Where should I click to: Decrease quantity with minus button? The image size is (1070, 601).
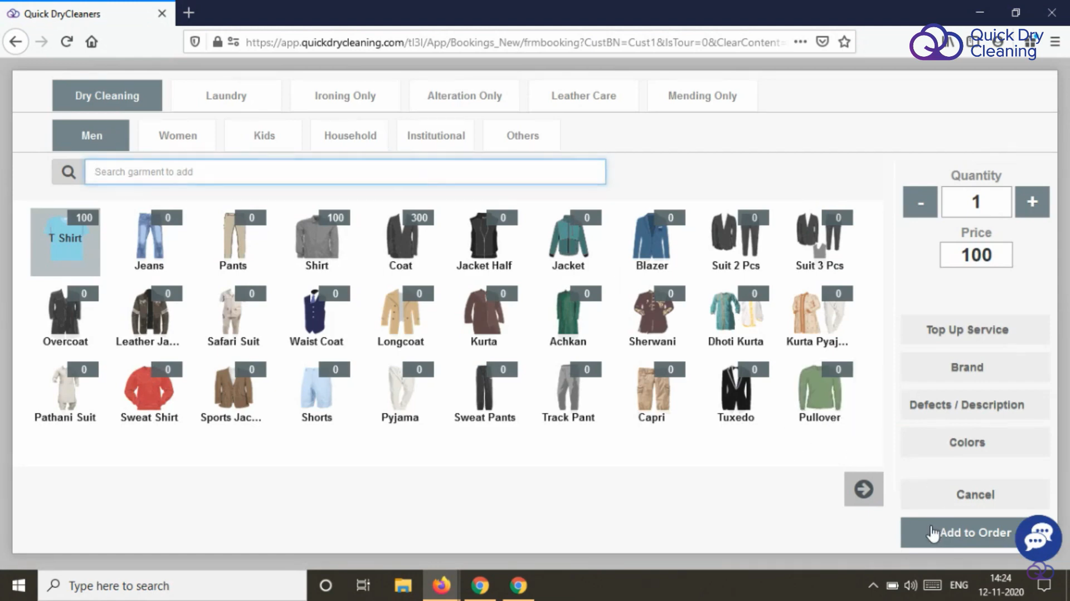920,201
